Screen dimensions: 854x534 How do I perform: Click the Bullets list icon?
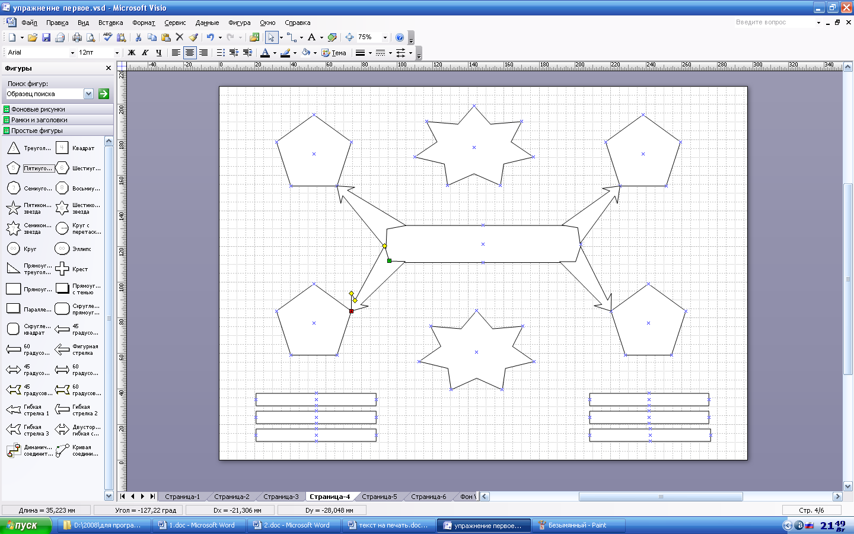point(221,53)
